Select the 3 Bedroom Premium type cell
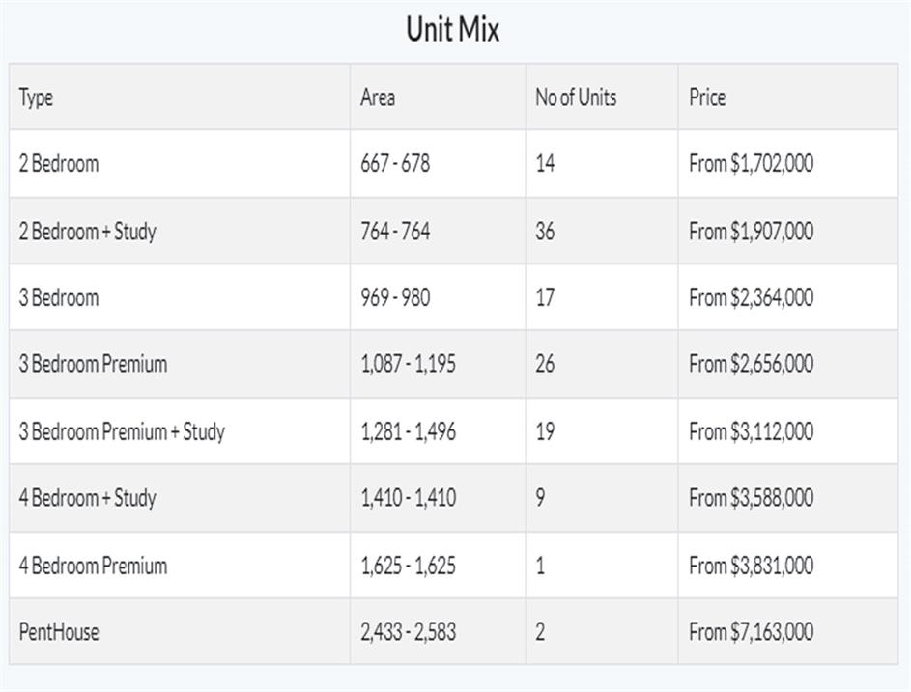 (93, 364)
